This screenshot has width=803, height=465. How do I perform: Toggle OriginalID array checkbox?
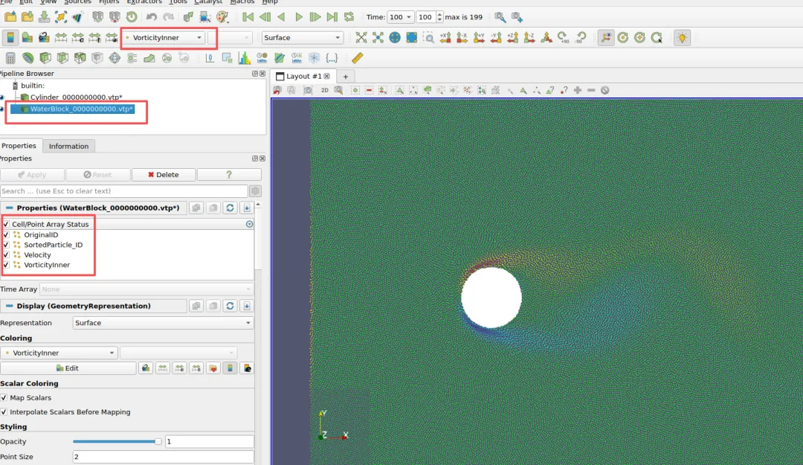pyautogui.click(x=6, y=235)
